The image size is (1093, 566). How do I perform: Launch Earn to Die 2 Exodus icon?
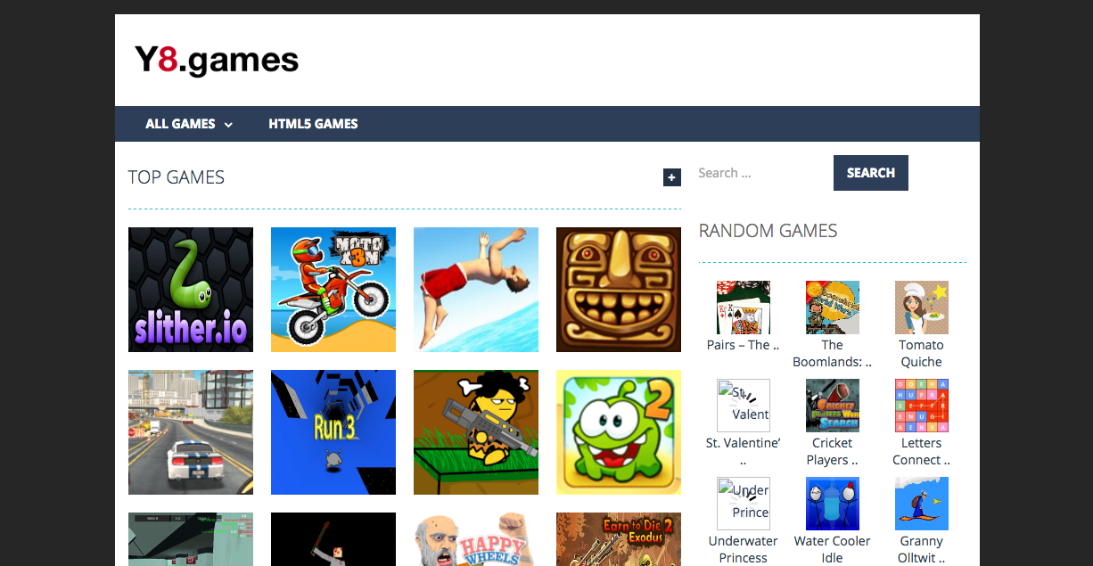point(619,539)
